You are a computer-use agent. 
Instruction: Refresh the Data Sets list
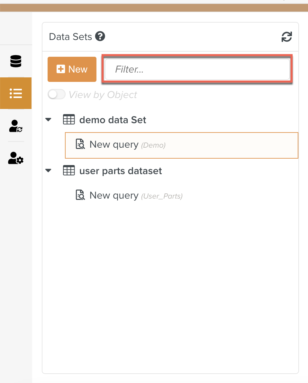286,37
